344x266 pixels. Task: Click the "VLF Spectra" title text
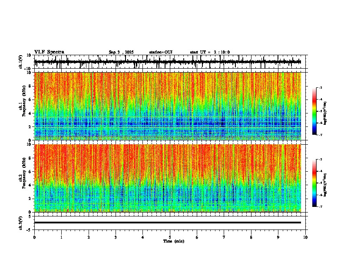(x=49, y=52)
